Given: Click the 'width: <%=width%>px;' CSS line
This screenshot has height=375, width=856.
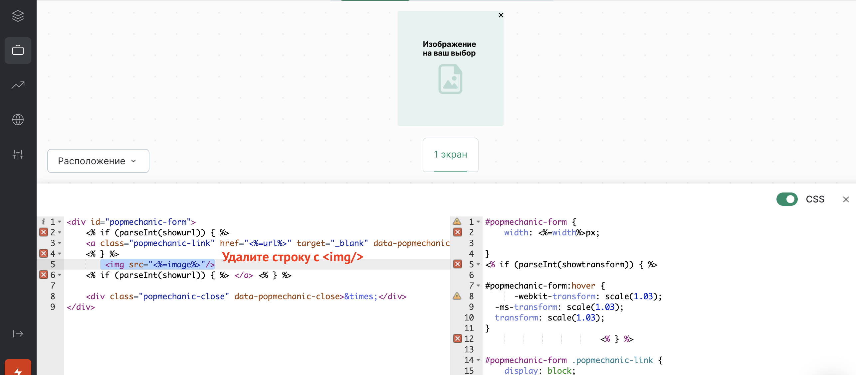Looking at the screenshot, I should click(x=552, y=232).
